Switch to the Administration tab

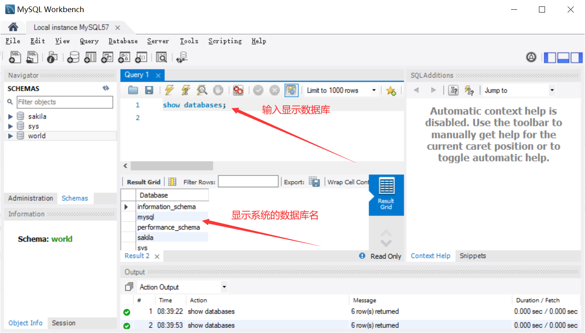tap(31, 198)
